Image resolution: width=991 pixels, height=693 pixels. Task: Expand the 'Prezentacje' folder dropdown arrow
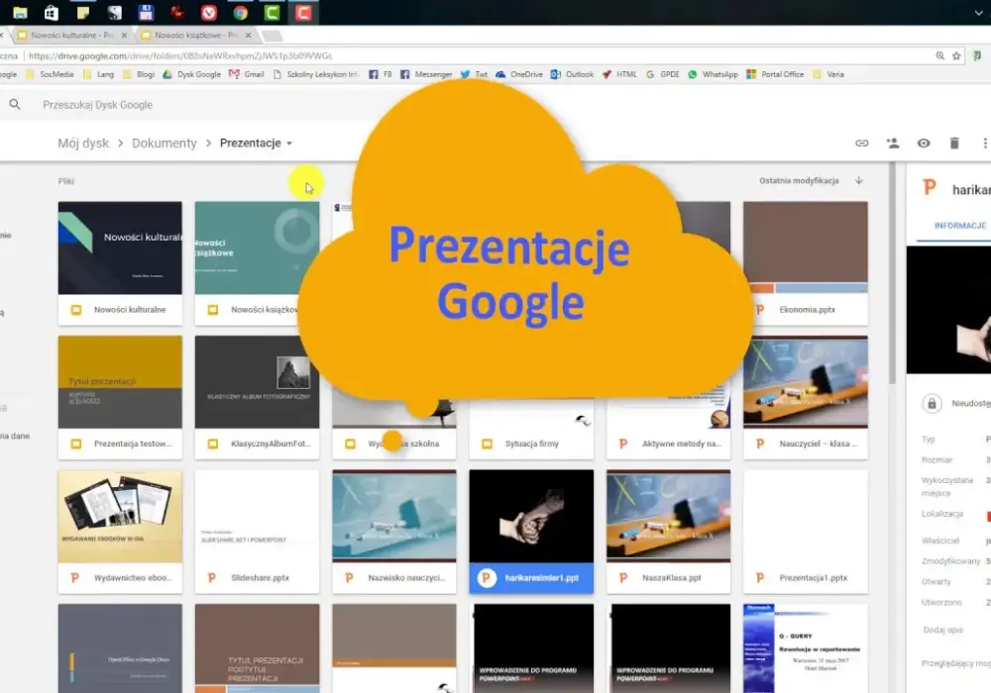point(289,144)
